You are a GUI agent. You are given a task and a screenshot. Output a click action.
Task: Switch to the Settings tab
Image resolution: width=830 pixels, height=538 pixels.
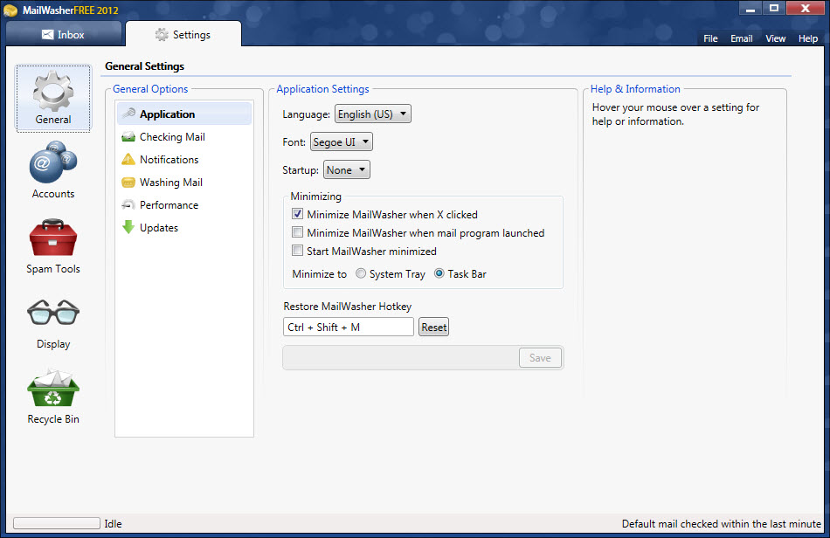point(183,34)
